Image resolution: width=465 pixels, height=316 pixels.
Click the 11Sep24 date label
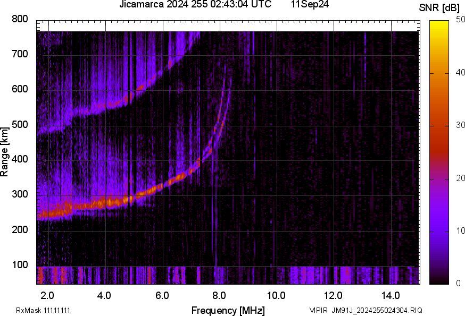pos(310,5)
